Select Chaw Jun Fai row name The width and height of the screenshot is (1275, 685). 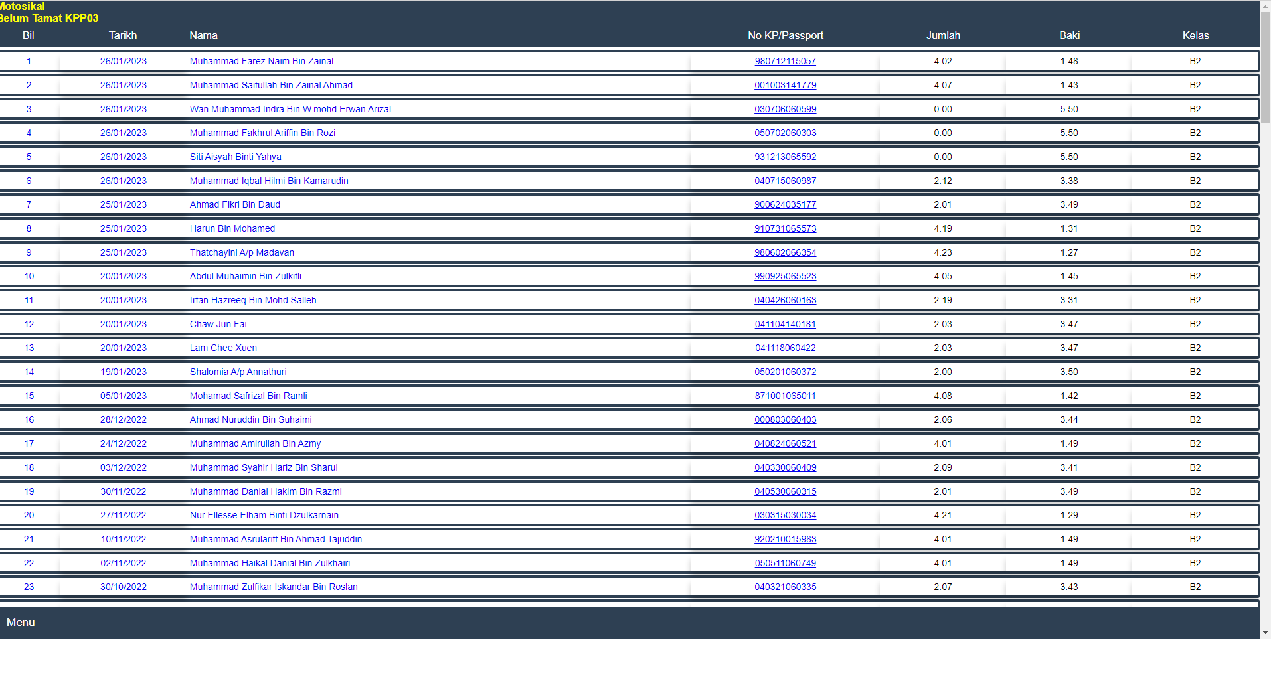click(218, 324)
